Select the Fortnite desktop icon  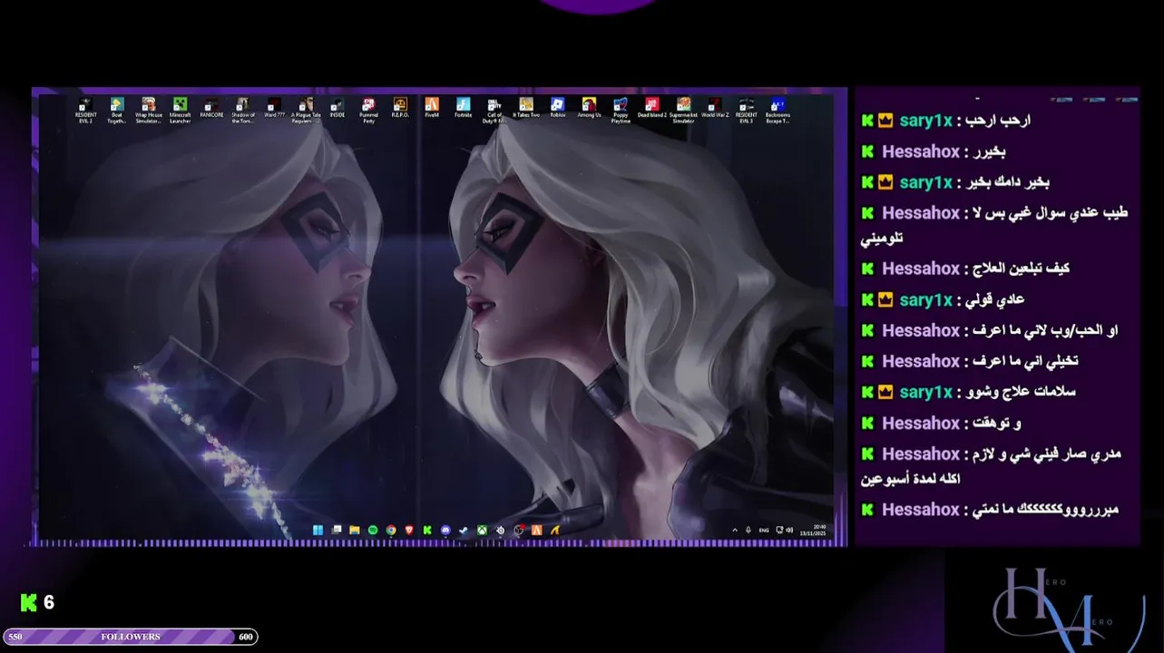click(x=464, y=108)
